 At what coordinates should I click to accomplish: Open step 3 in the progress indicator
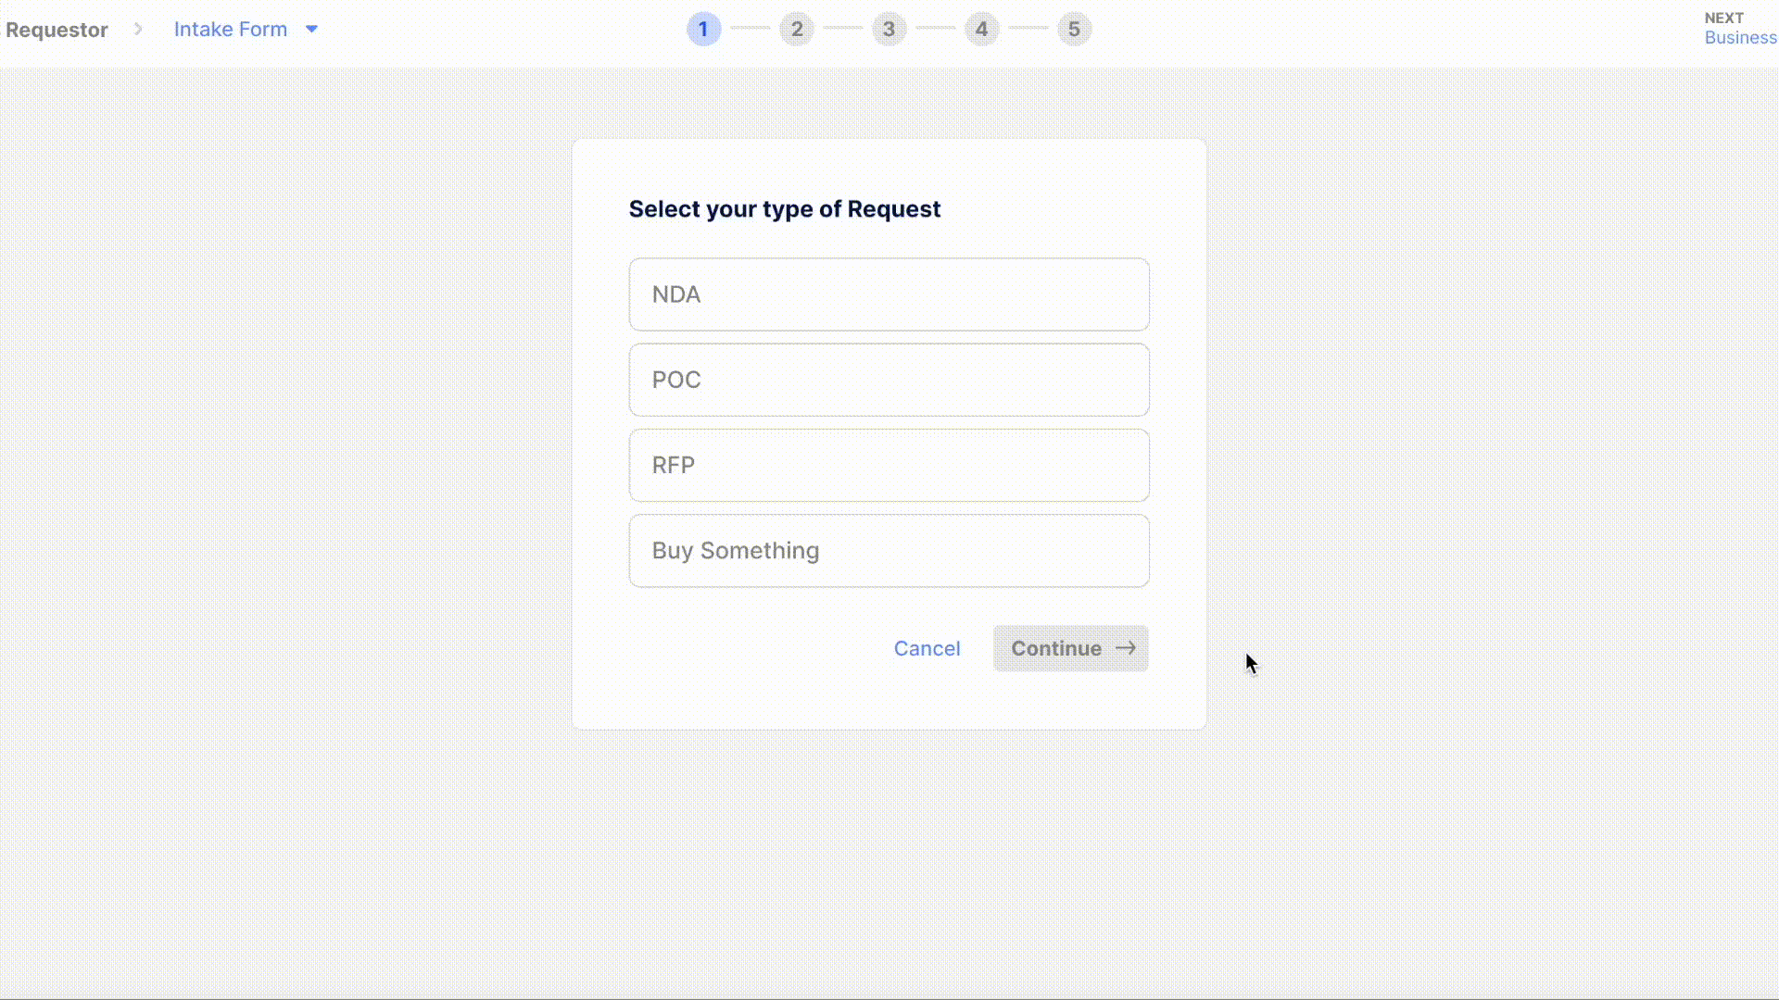tap(889, 29)
